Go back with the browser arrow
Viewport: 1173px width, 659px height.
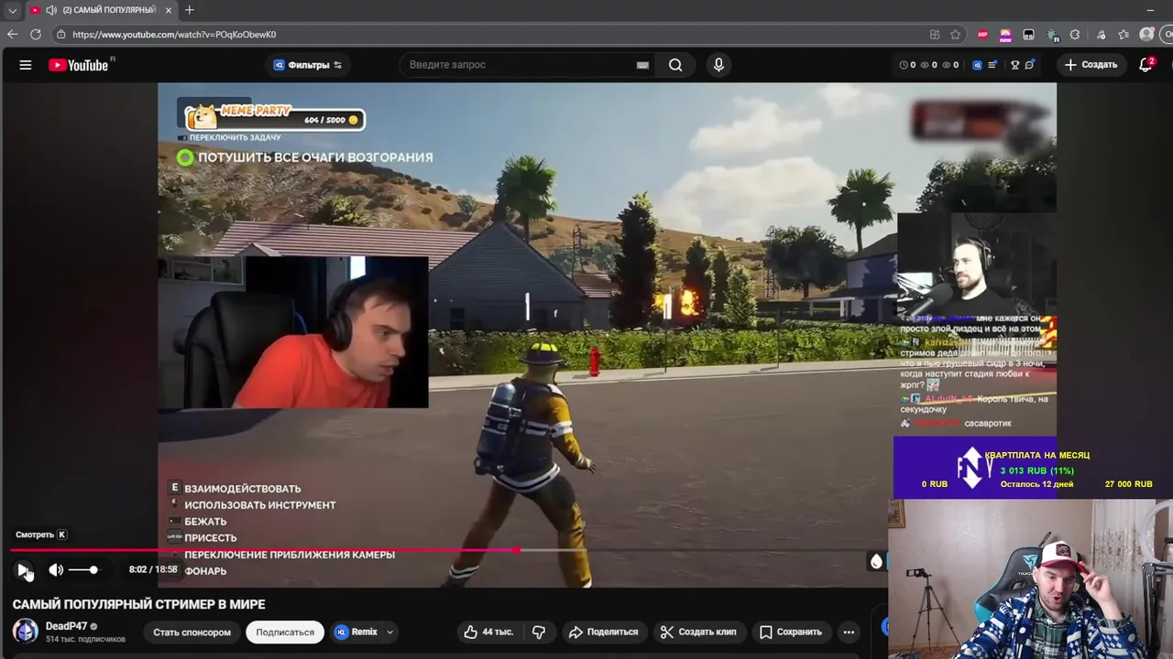tap(12, 34)
